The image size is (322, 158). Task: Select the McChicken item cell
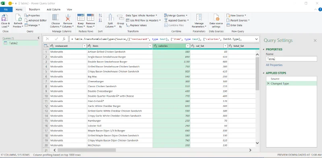120,145
